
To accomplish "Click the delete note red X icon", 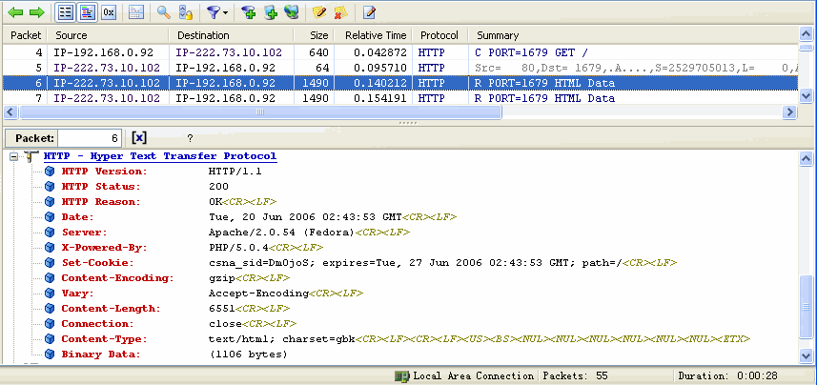I will 339,12.
